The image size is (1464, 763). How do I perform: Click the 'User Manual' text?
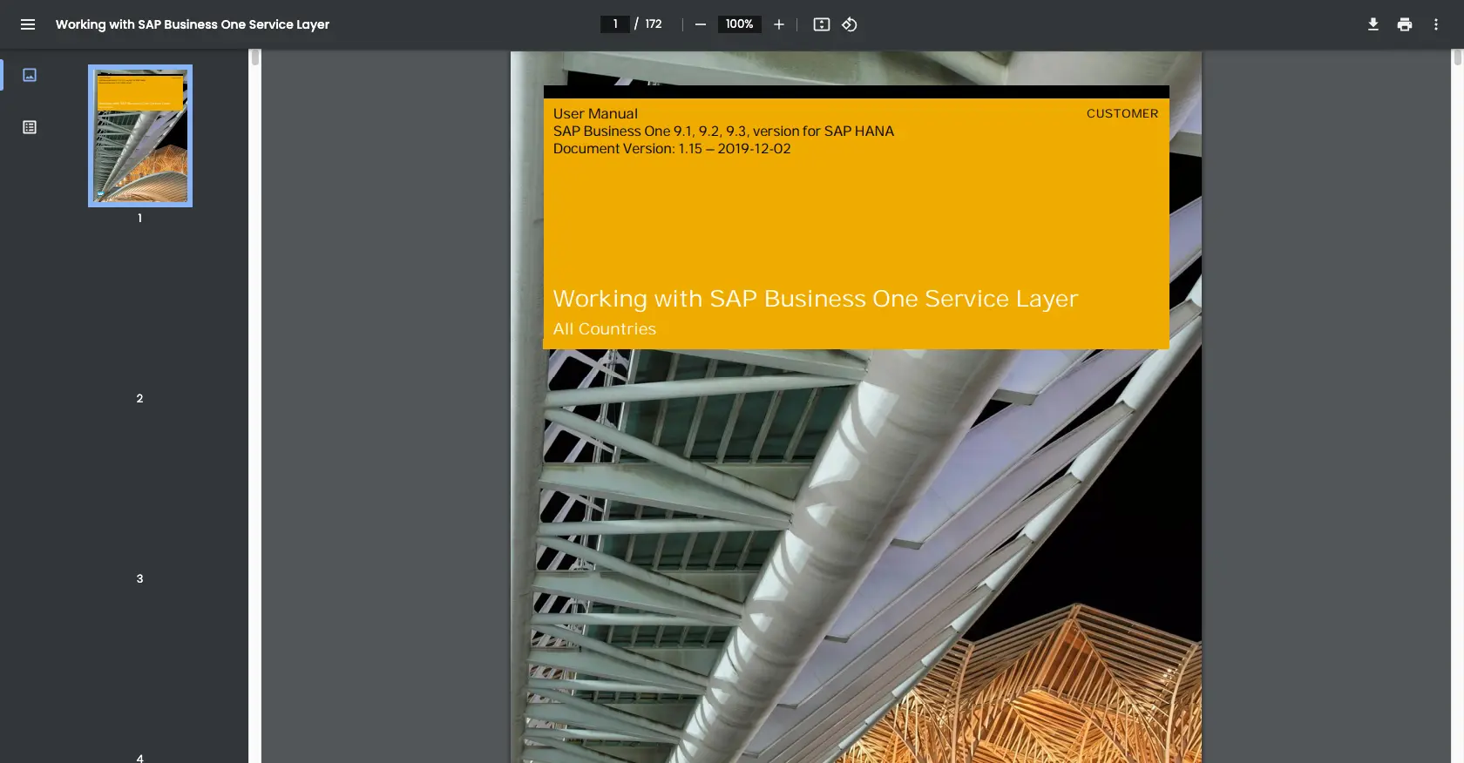595,113
